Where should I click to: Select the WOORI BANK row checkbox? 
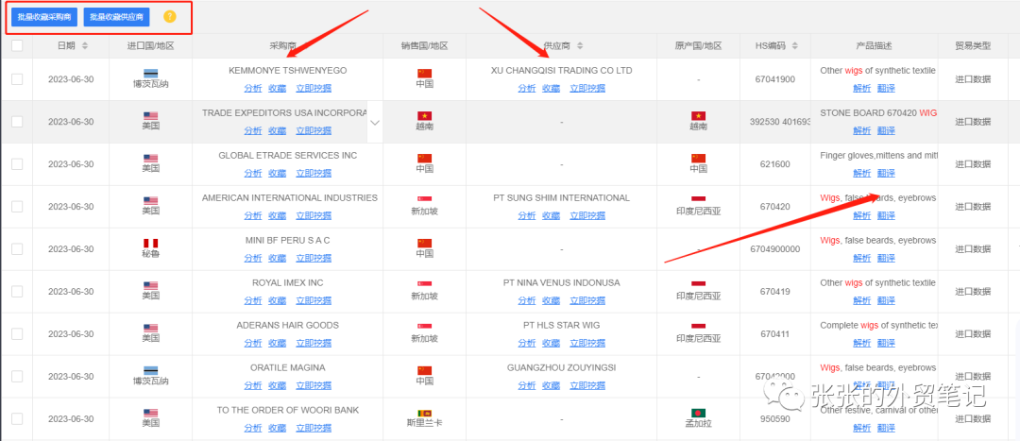[x=17, y=419]
